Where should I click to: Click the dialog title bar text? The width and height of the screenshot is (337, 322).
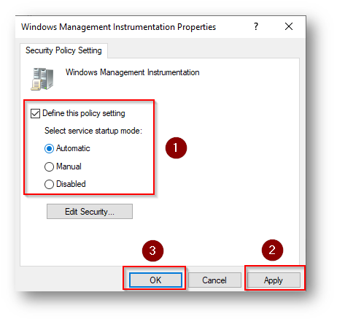coord(118,27)
